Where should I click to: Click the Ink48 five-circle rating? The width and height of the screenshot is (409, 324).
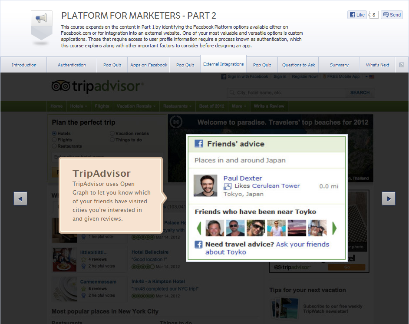click(143, 296)
